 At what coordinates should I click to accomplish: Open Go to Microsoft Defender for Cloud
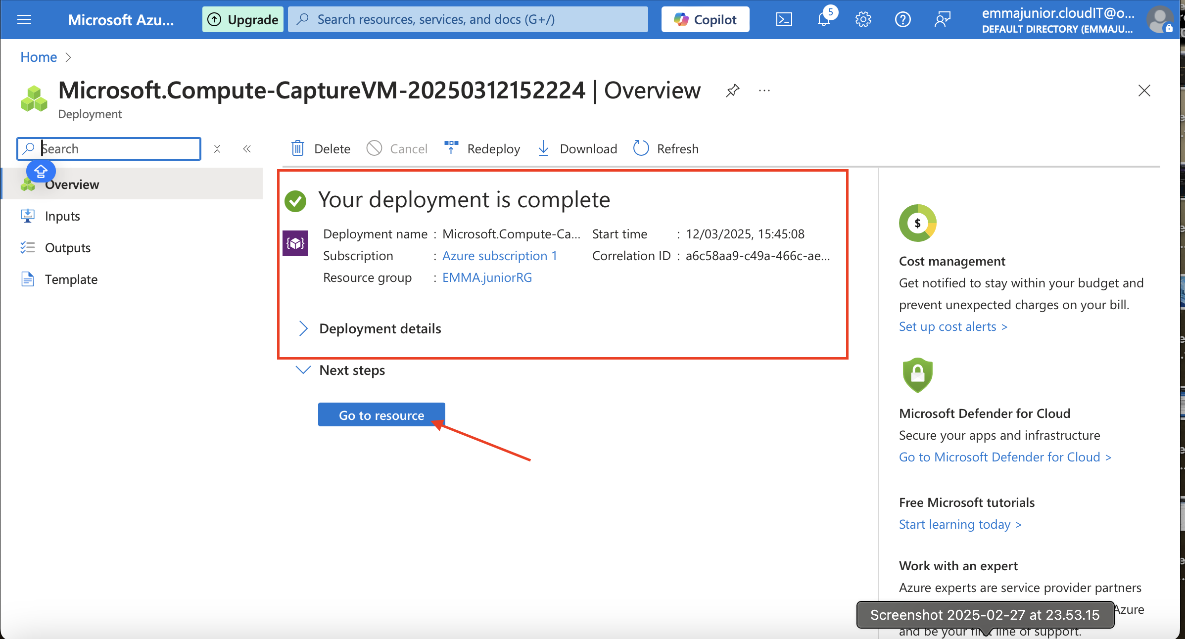[x=1005, y=457]
